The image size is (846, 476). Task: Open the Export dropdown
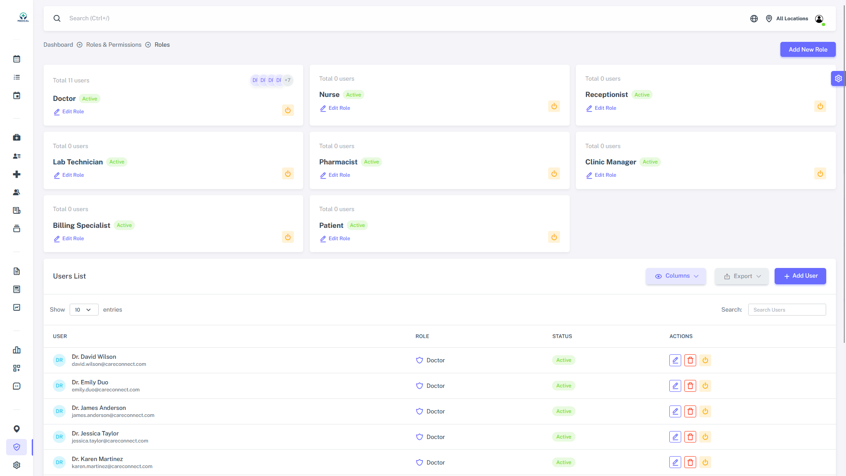[x=742, y=276]
